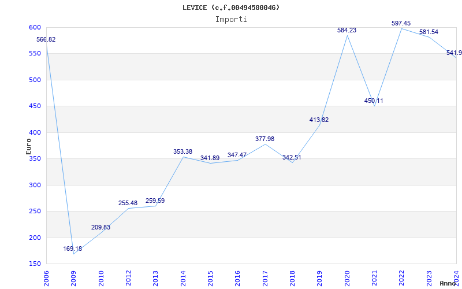Click the chart title LEVICE (c.f.00494580046)
Image resolution: width=462 pixels, height=289 pixels.
click(x=231, y=8)
